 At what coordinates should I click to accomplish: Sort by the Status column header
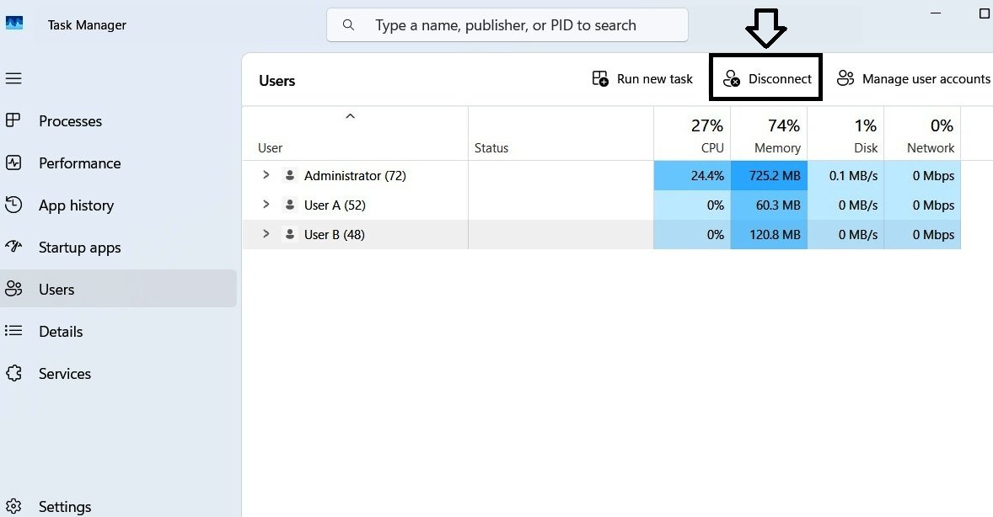[x=561, y=133]
